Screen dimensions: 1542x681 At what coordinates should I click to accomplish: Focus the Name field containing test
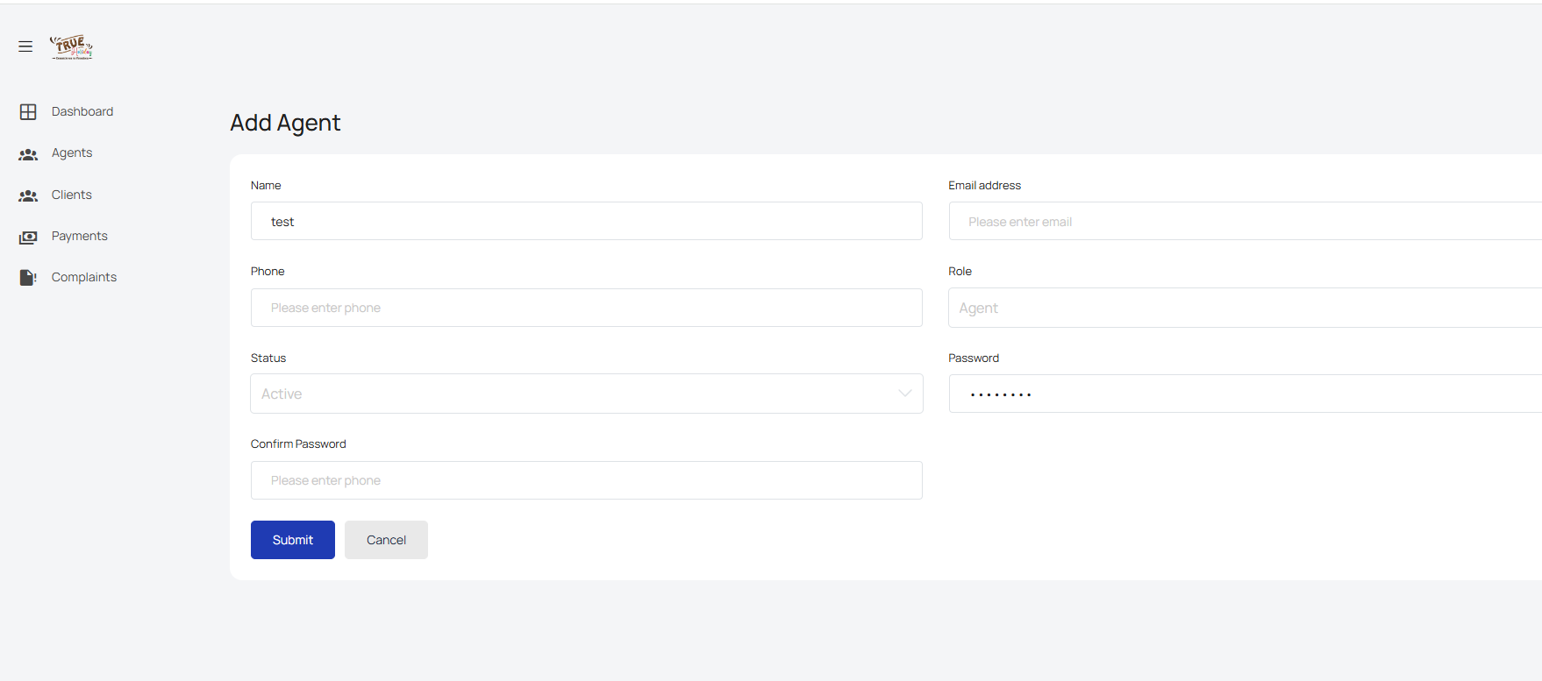(x=586, y=222)
